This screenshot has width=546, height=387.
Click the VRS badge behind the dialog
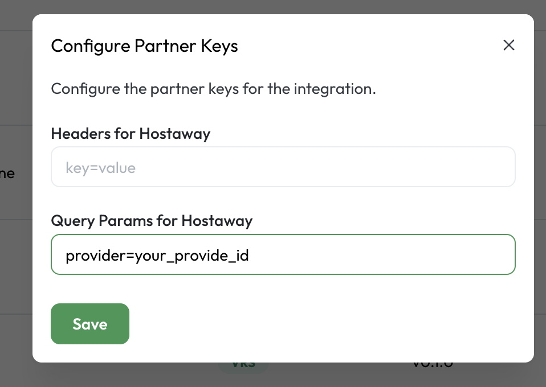pos(243,363)
